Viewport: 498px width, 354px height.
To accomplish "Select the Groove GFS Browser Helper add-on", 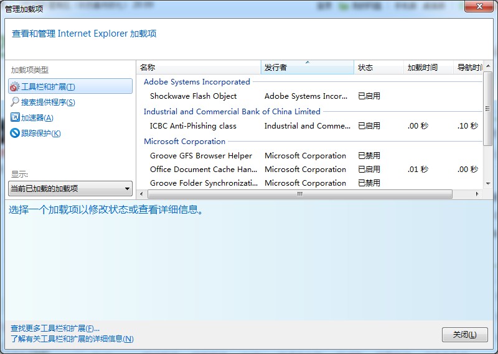I will (x=201, y=156).
